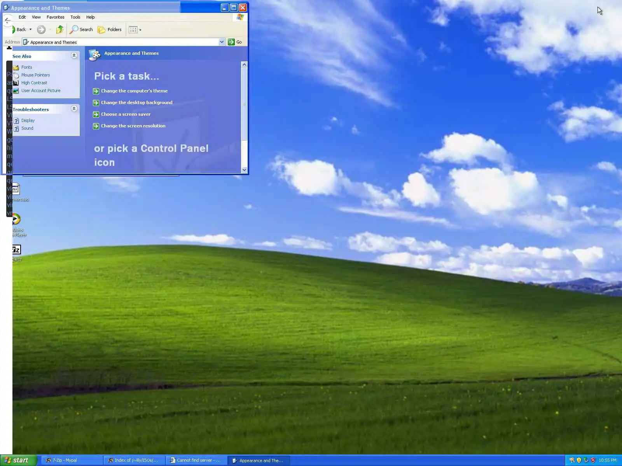
Task: Click the Appearance and Themes palette icon
Action: click(94, 54)
